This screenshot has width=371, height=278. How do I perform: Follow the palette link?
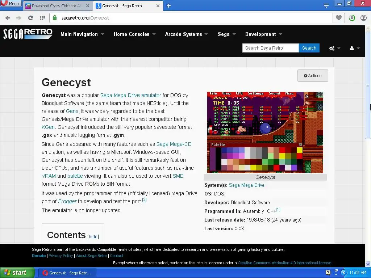pyautogui.click(x=75, y=176)
